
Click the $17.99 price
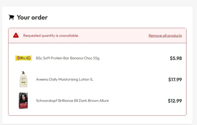click(x=175, y=80)
